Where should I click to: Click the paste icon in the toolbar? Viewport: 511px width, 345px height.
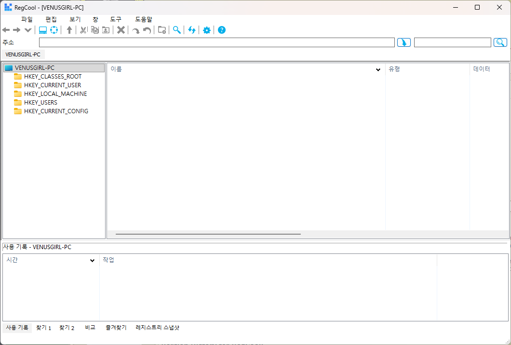(106, 30)
